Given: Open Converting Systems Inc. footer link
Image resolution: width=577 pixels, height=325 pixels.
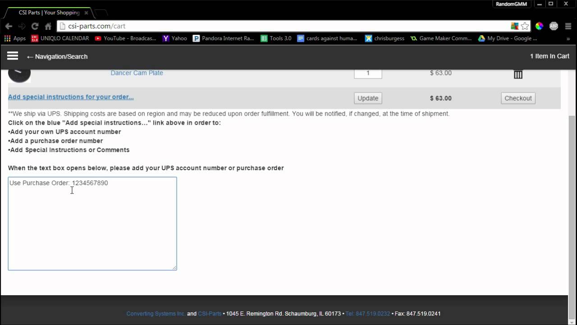Looking at the screenshot, I should pos(156,313).
